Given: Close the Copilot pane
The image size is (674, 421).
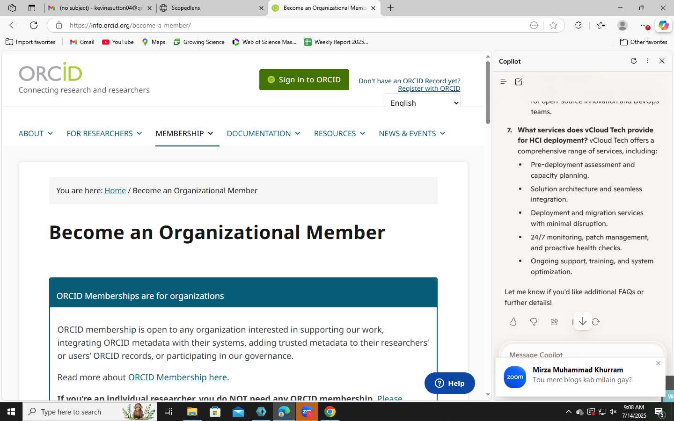Looking at the screenshot, I should 662,61.
